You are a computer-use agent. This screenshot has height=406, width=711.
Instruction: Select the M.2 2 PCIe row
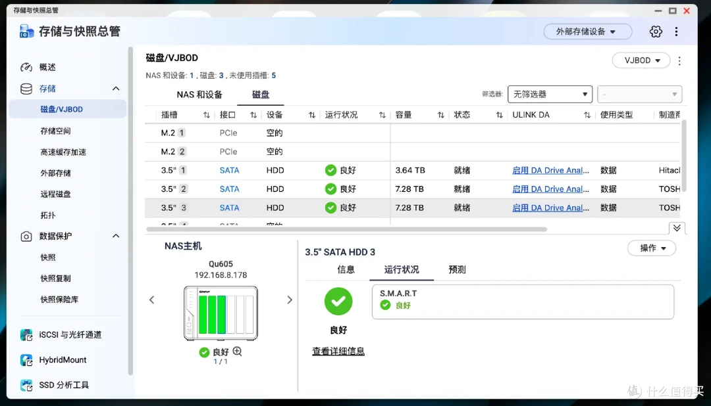pyautogui.click(x=413, y=152)
